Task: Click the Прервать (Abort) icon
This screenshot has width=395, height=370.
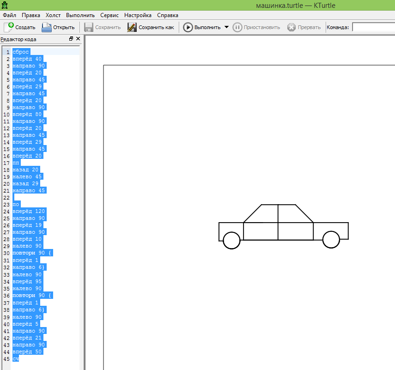Action: click(292, 27)
